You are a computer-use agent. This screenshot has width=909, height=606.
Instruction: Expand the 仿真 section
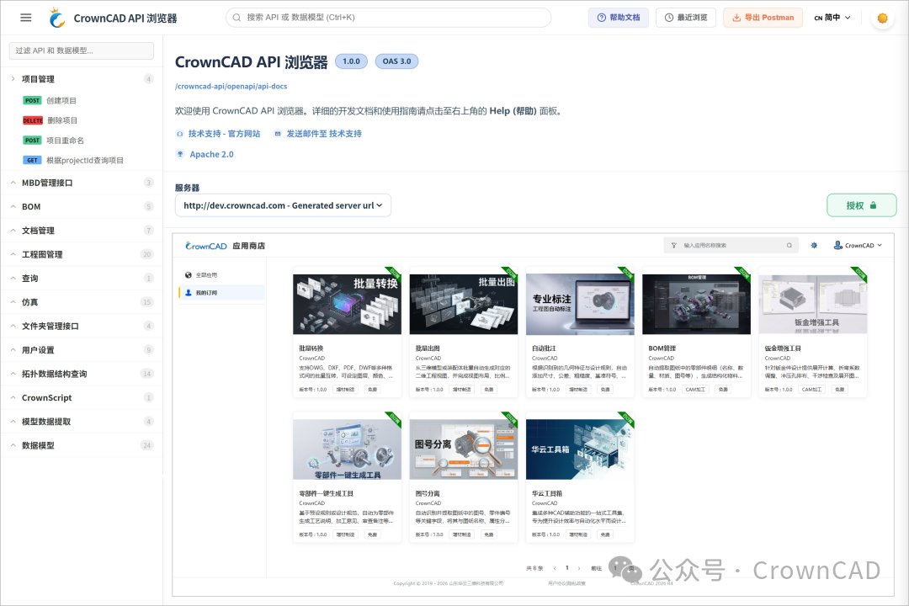click(82, 302)
